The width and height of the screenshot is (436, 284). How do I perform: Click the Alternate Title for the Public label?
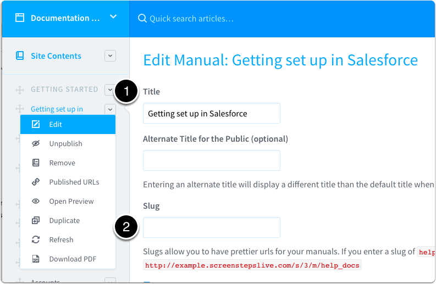[x=216, y=138]
